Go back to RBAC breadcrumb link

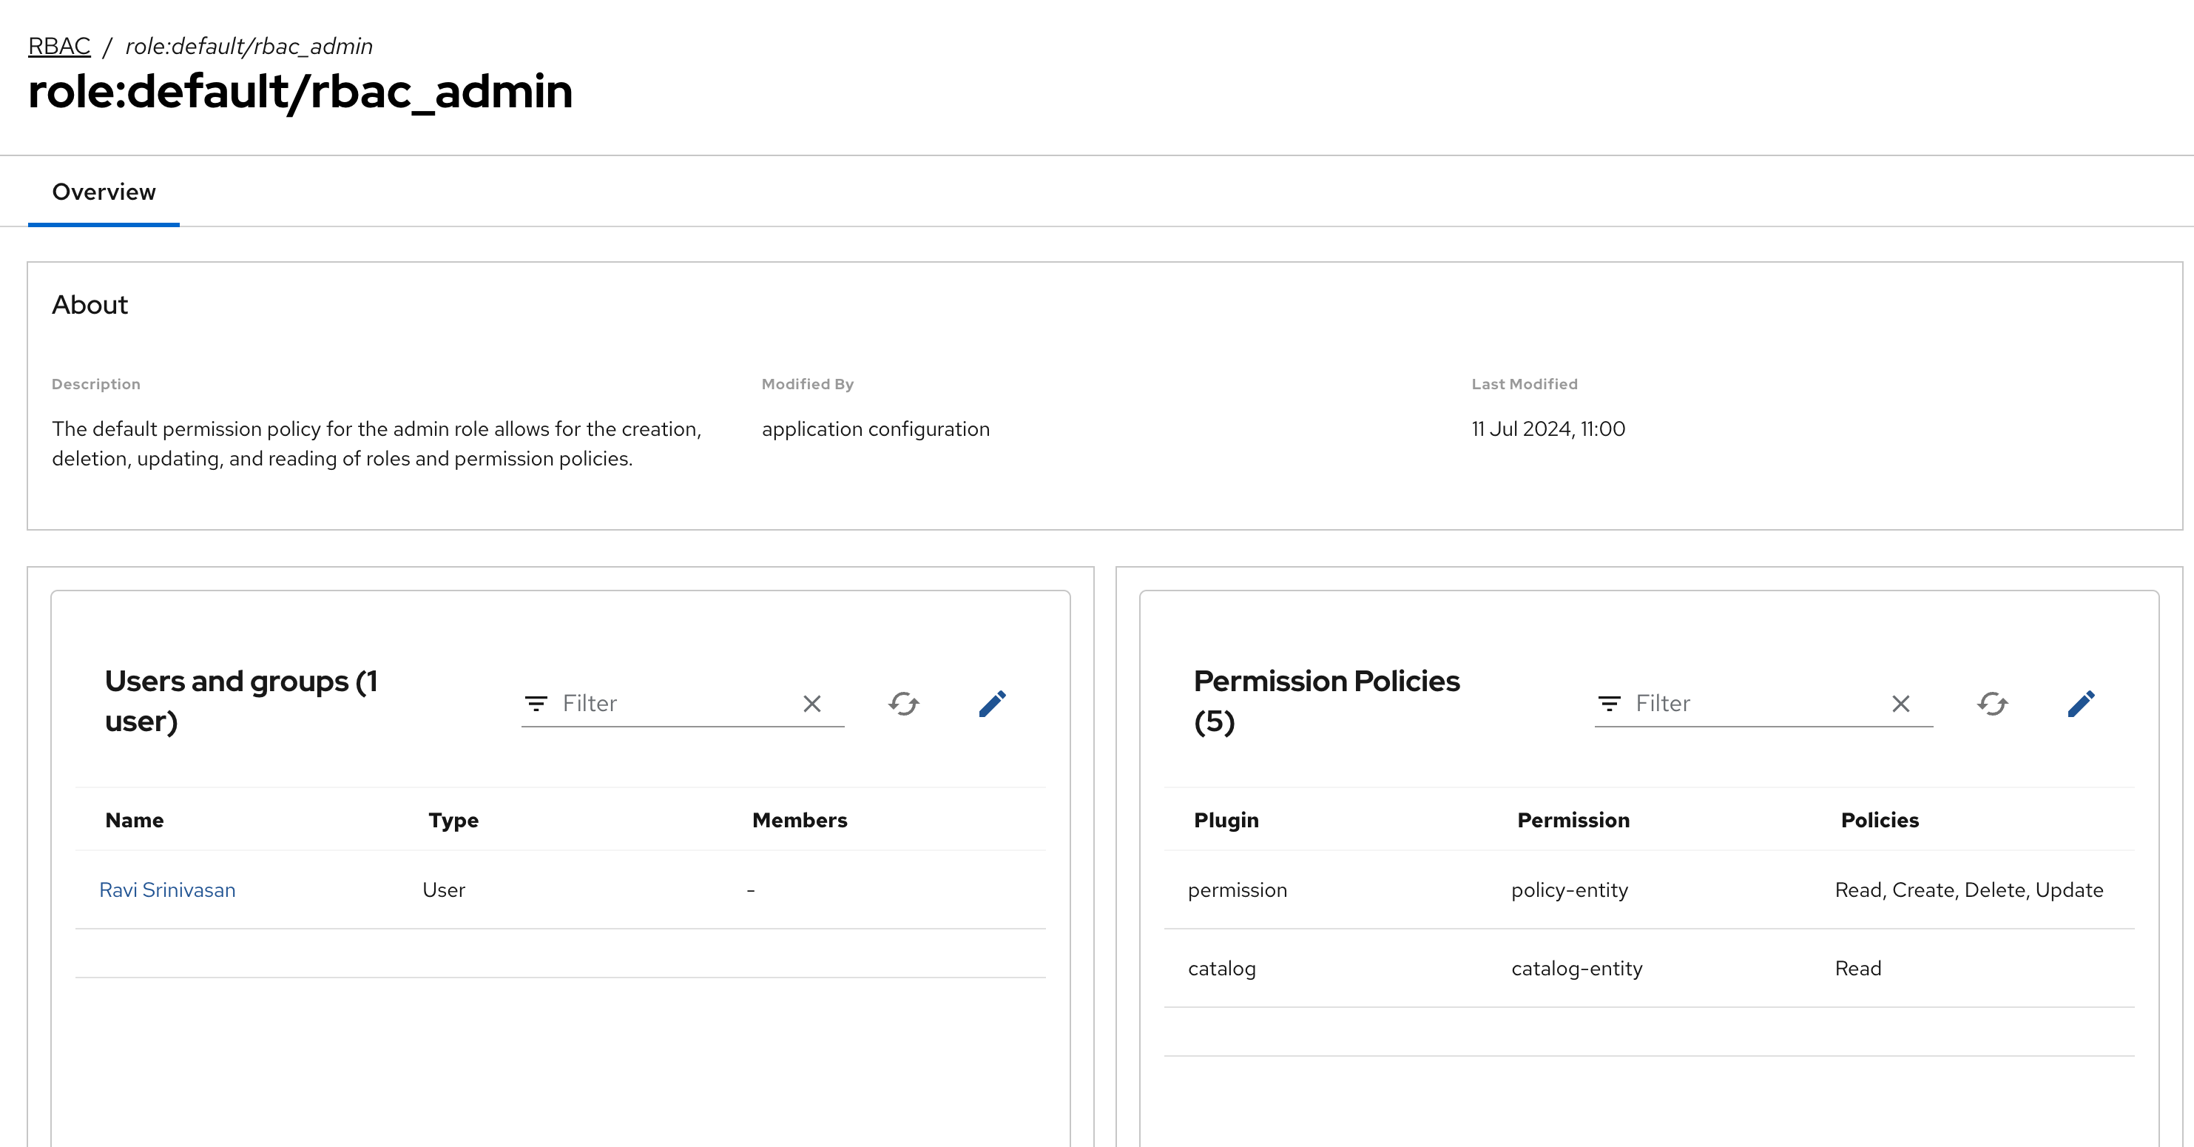coord(58,46)
